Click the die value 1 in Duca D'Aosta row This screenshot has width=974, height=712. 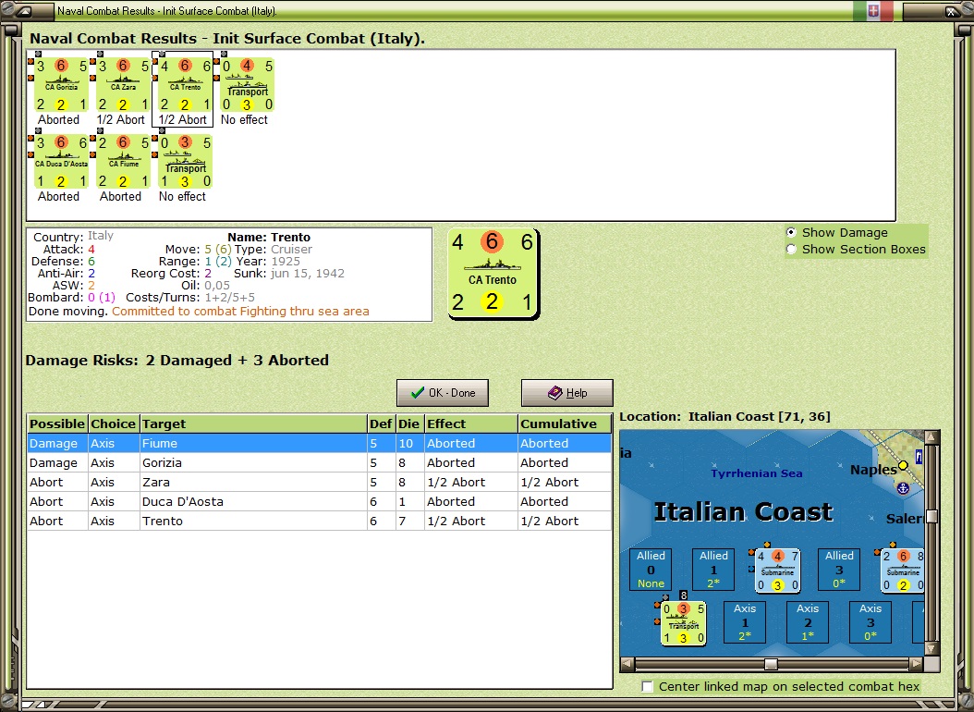(x=403, y=501)
